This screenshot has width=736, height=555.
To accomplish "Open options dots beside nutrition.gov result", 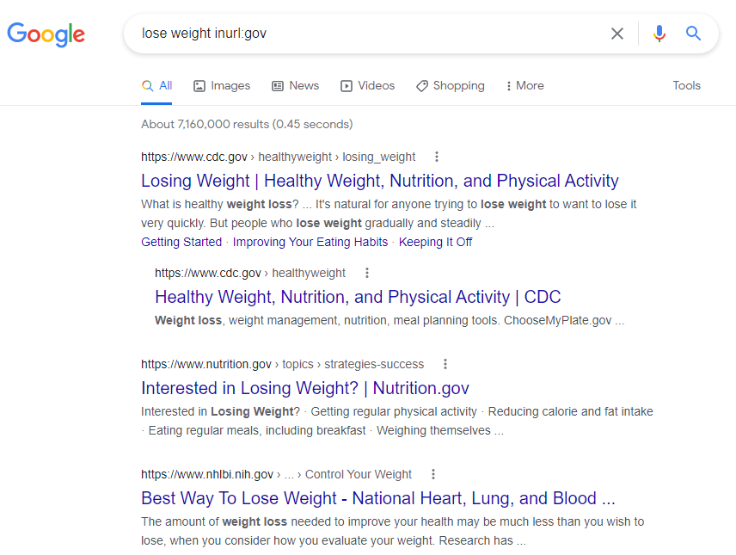I will tap(445, 364).
